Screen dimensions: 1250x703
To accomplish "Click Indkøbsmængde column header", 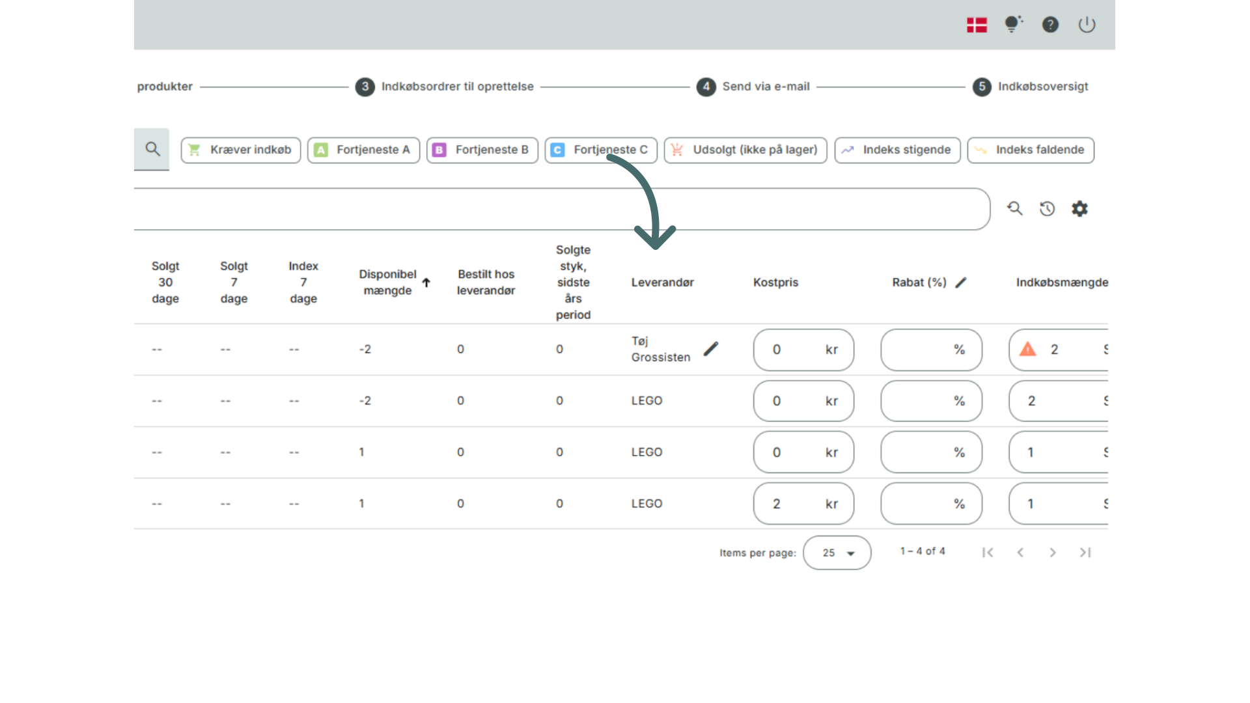I will (1062, 283).
